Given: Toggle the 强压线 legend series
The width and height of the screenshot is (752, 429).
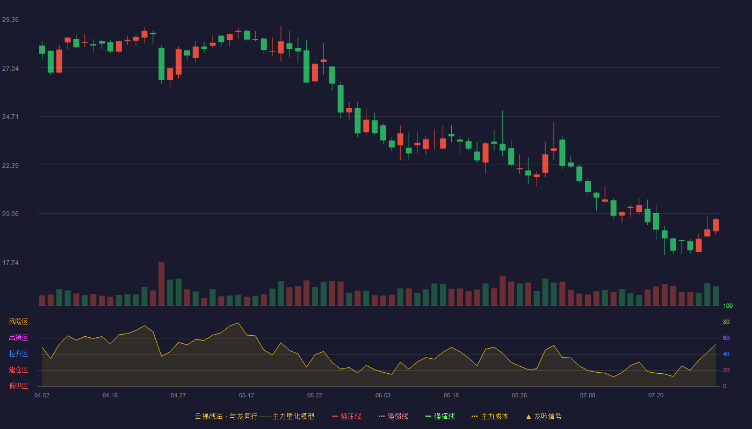Looking at the screenshot, I should click(346, 416).
